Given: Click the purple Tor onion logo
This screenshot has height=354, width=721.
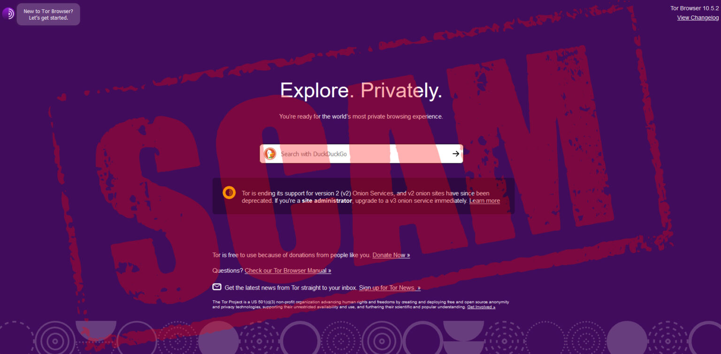Looking at the screenshot, I should tap(8, 14).
